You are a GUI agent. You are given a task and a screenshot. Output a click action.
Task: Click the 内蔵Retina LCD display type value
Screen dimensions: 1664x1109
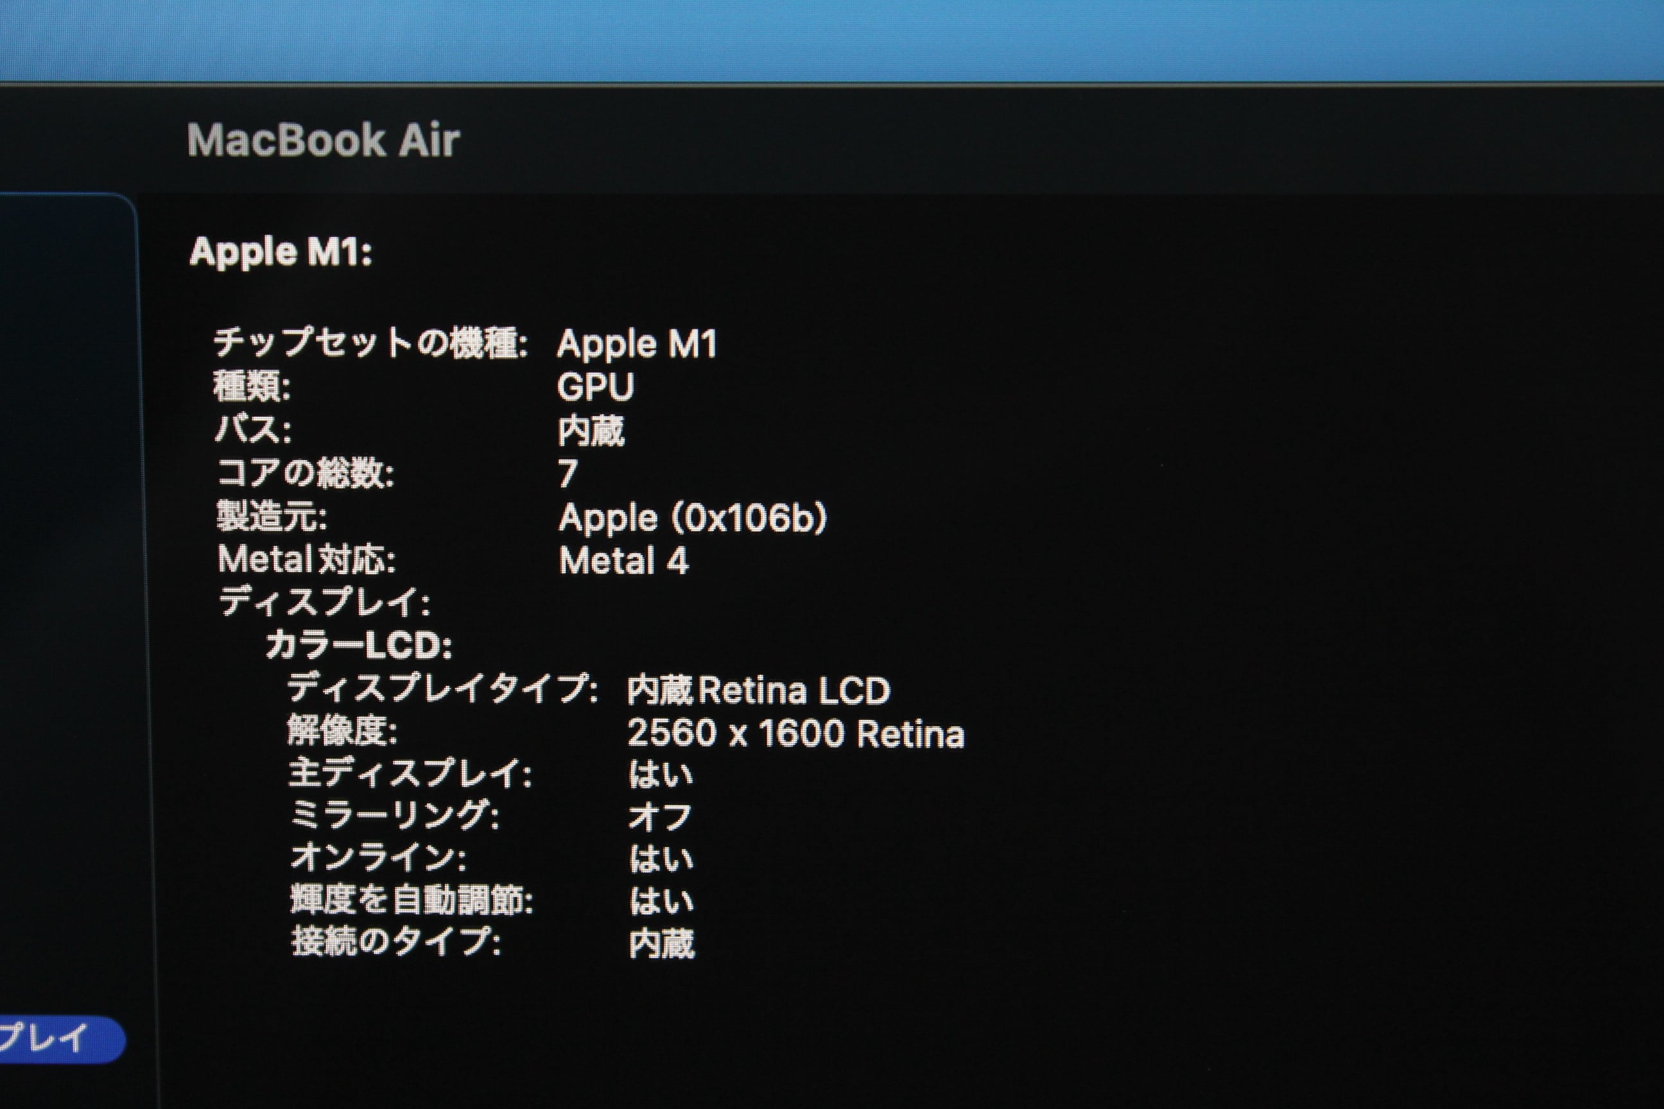pos(758,691)
